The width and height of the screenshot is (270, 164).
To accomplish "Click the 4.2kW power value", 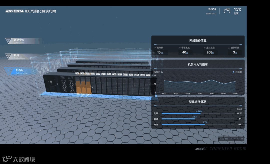I will point(199,111).
